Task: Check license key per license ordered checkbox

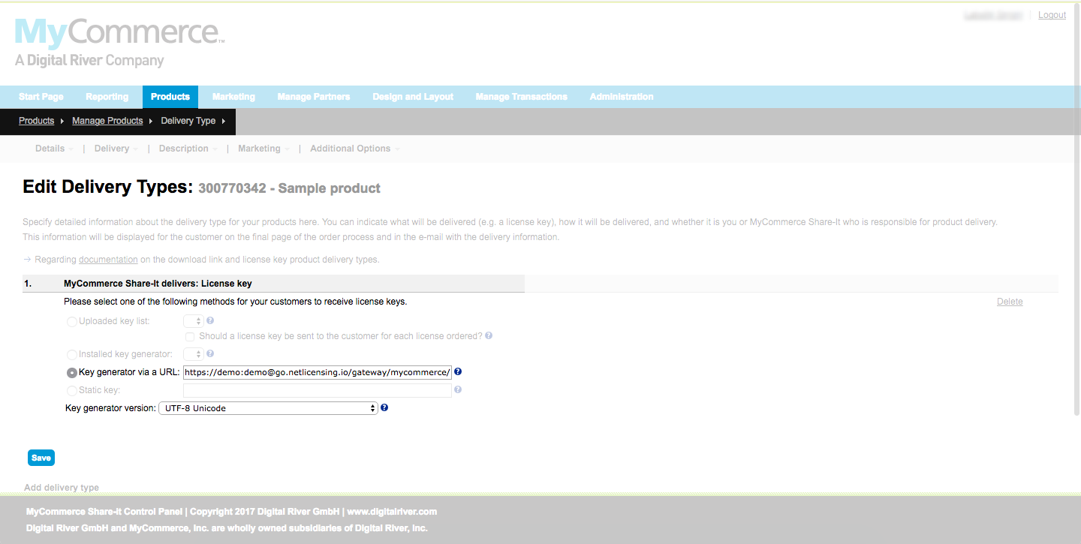Action: click(190, 337)
